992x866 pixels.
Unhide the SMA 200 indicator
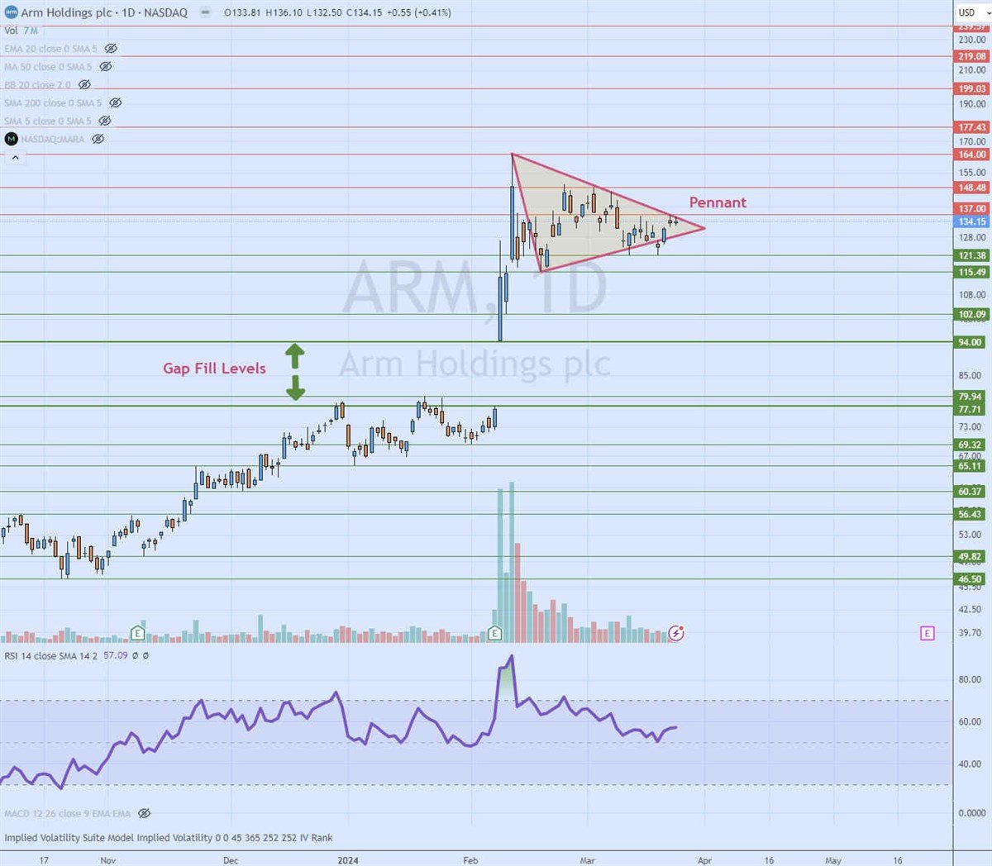116,103
